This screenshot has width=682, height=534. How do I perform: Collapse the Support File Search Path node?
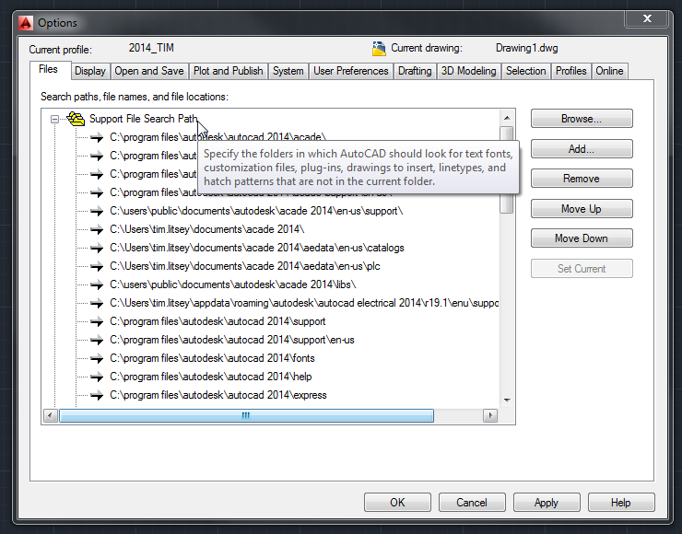54,119
